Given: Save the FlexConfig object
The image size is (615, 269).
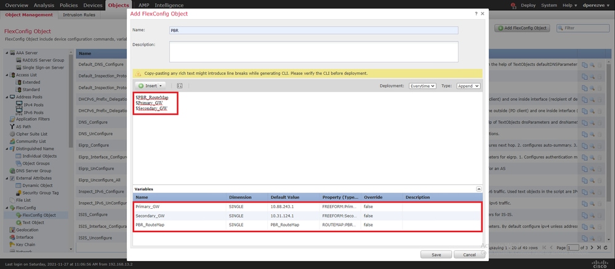Looking at the screenshot, I should pos(436,254).
